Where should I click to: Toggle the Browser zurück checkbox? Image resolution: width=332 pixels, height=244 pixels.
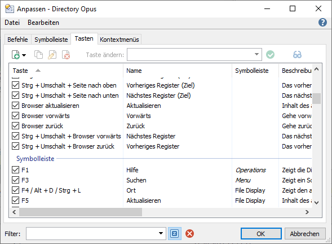[15, 126]
